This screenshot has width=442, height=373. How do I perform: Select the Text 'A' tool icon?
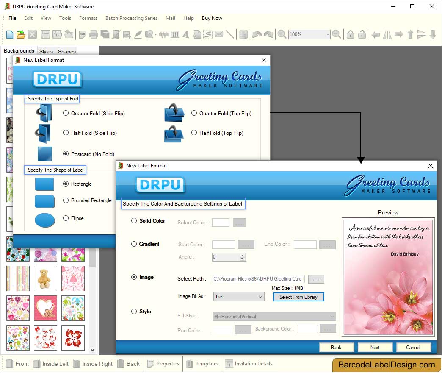(186, 34)
